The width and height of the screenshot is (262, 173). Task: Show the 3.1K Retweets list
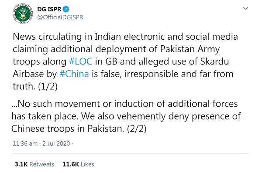(34, 164)
